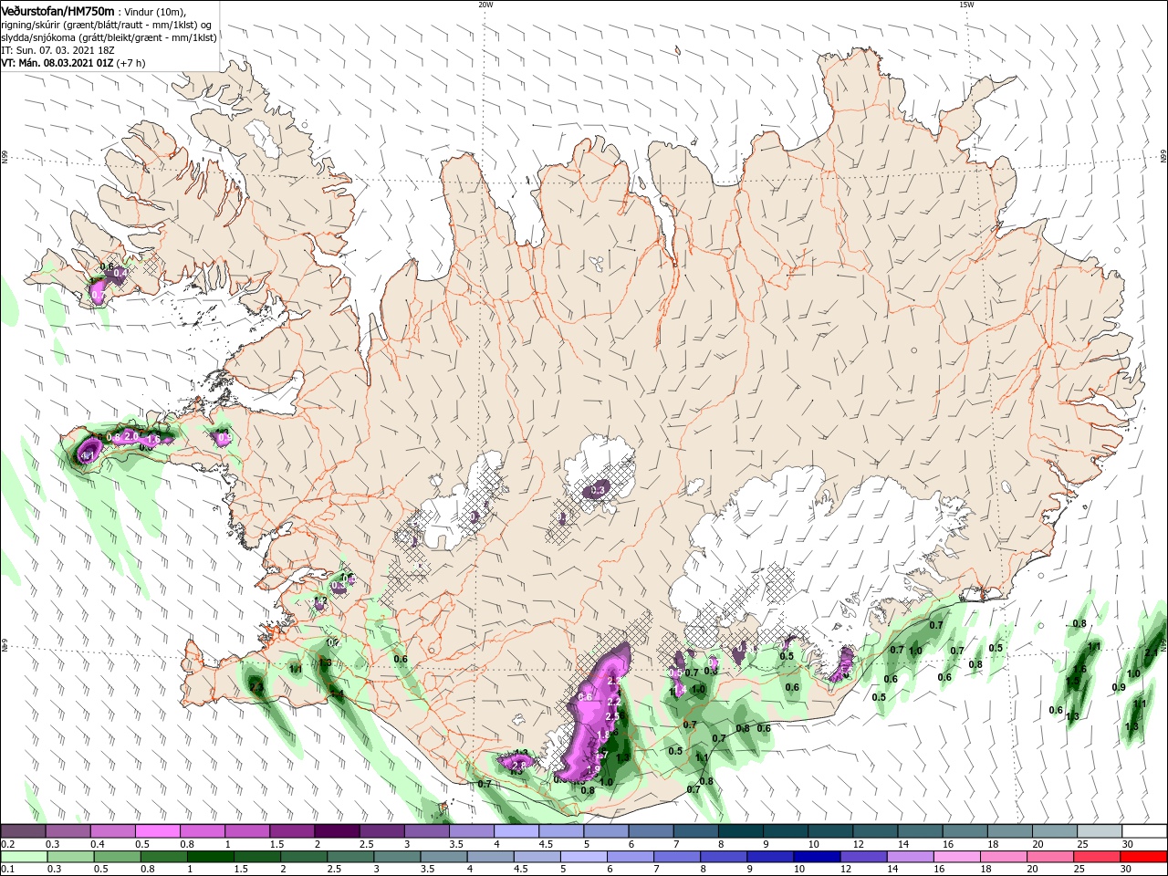Click the 2.0 value on Snæfellsnes peninsula
The image size is (1168, 876).
[x=131, y=436]
